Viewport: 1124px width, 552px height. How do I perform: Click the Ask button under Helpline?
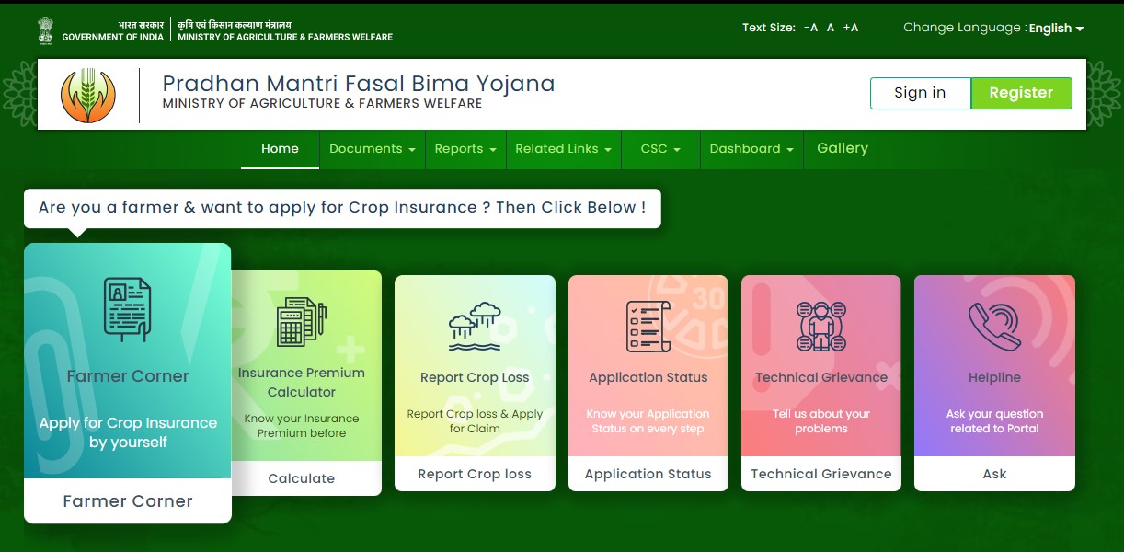tap(994, 474)
